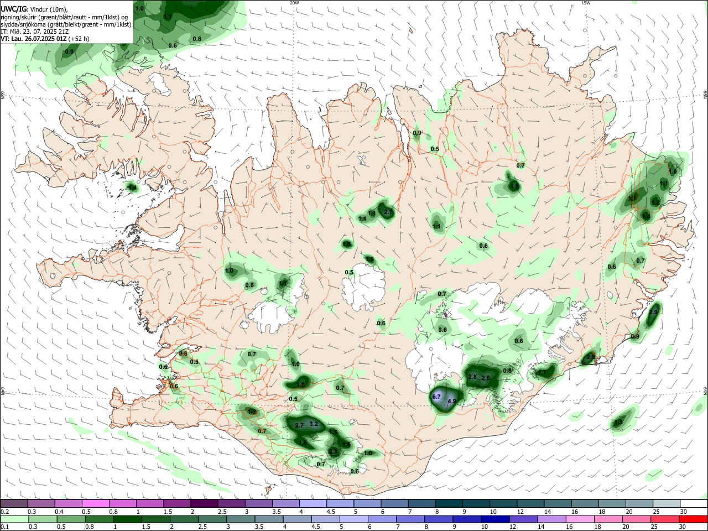Select the darkest purple swatch between 2 and 2.5
The width and height of the screenshot is (708, 531).
click(x=204, y=504)
